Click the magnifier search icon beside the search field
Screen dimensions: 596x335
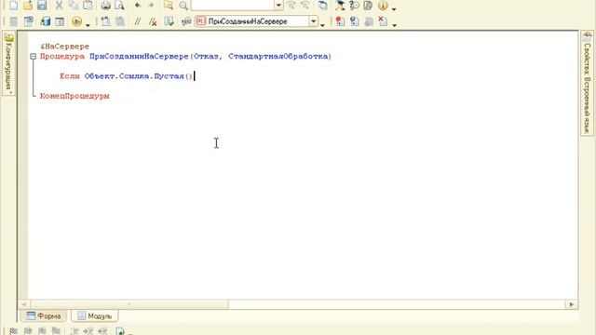click(x=183, y=6)
